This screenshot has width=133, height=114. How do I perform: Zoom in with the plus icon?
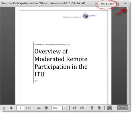(x=46, y=108)
